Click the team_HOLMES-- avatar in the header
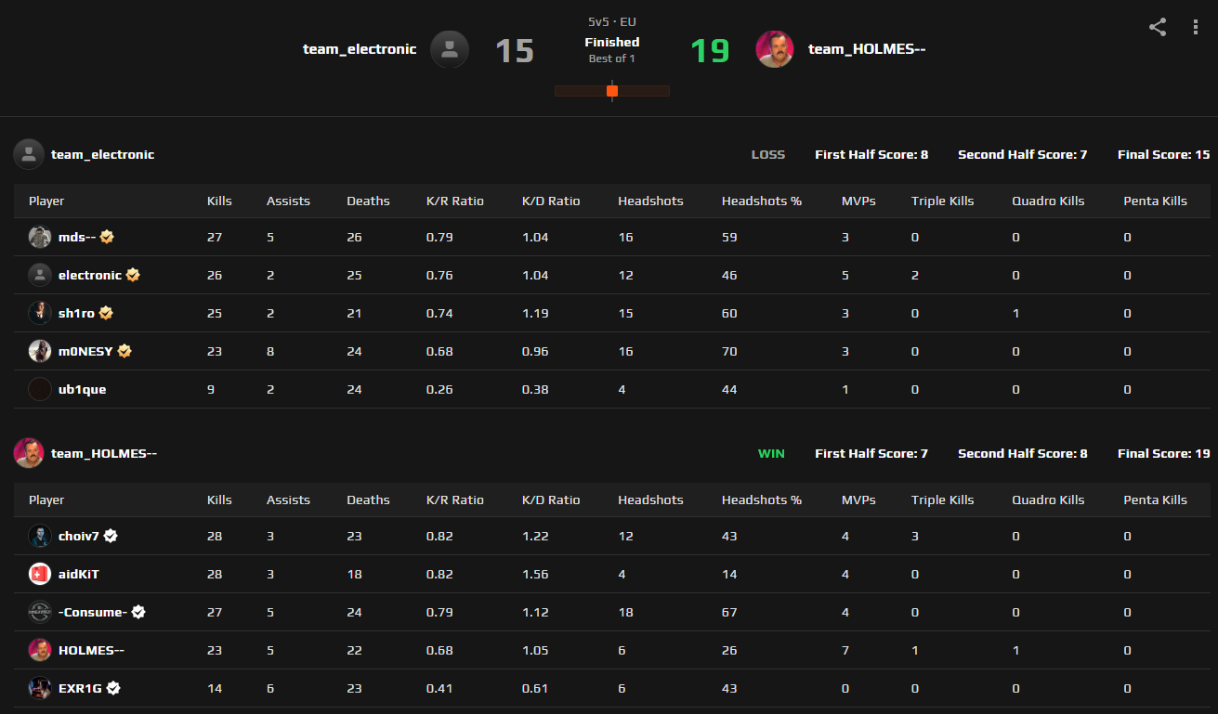Image resolution: width=1218 pixels, height=714 pixels. (x=775, y=49)
